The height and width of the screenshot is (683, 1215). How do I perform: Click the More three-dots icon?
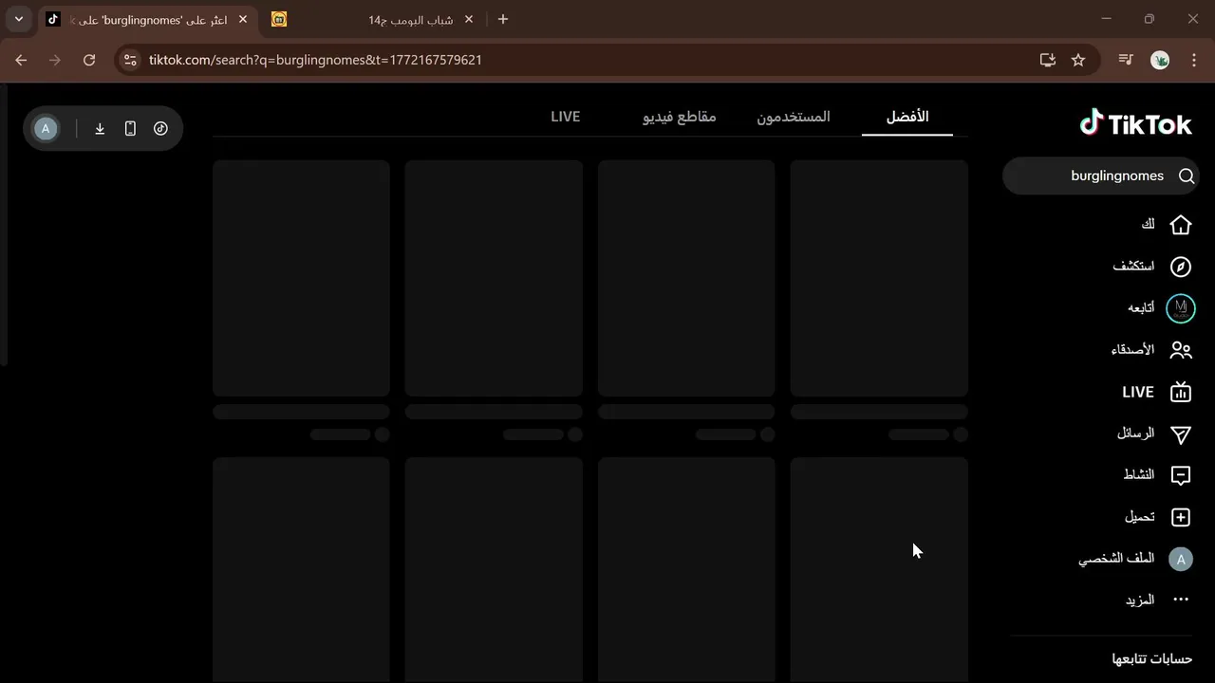[x=1181, y=600]
